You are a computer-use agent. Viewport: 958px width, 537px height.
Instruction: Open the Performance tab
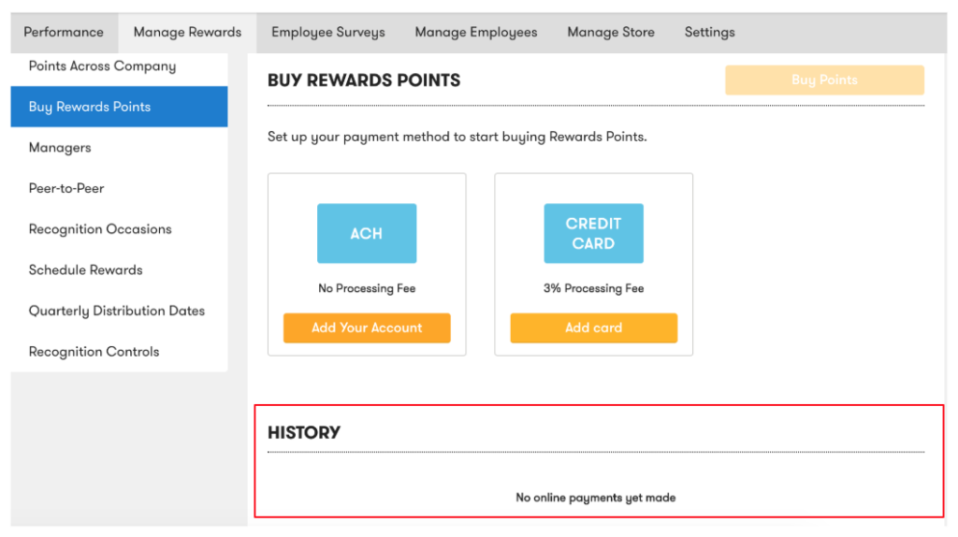click(x=64, y=33)
